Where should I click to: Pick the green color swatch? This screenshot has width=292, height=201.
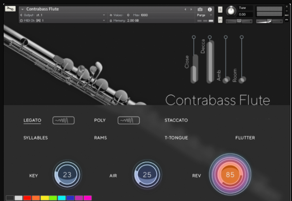coord(53,198)
